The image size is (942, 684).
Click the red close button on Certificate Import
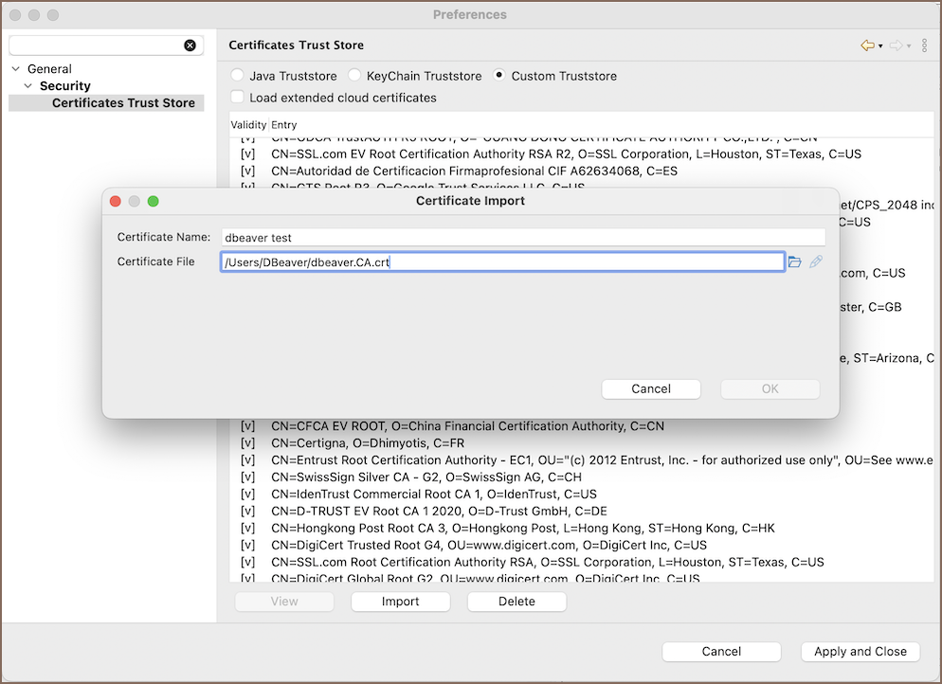pyautogui.click(x=116, y=201)
